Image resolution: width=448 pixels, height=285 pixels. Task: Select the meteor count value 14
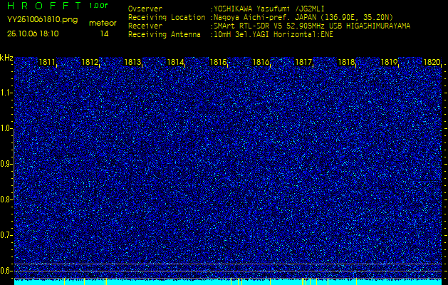coord(105,33)
